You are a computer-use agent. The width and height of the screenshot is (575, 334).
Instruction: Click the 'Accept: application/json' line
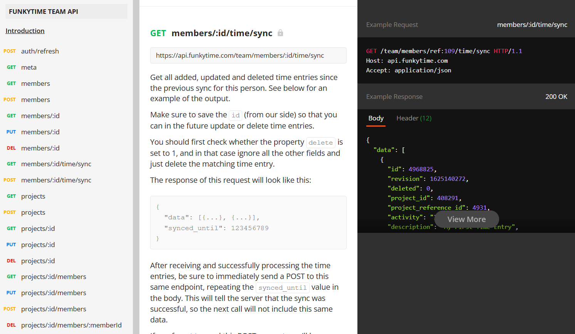coord(409,70)
